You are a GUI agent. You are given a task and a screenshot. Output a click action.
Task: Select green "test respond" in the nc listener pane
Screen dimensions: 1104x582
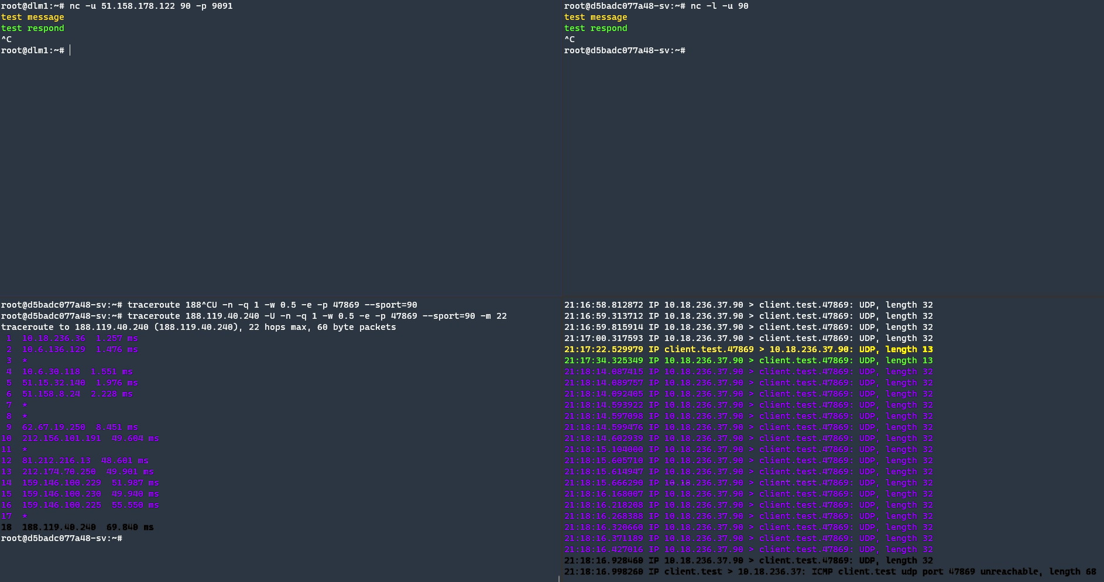pyautogui.click(x=595, y=28)
